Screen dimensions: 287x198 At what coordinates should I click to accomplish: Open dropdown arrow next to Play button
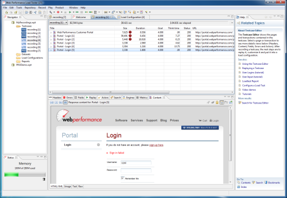click(73, 12)
